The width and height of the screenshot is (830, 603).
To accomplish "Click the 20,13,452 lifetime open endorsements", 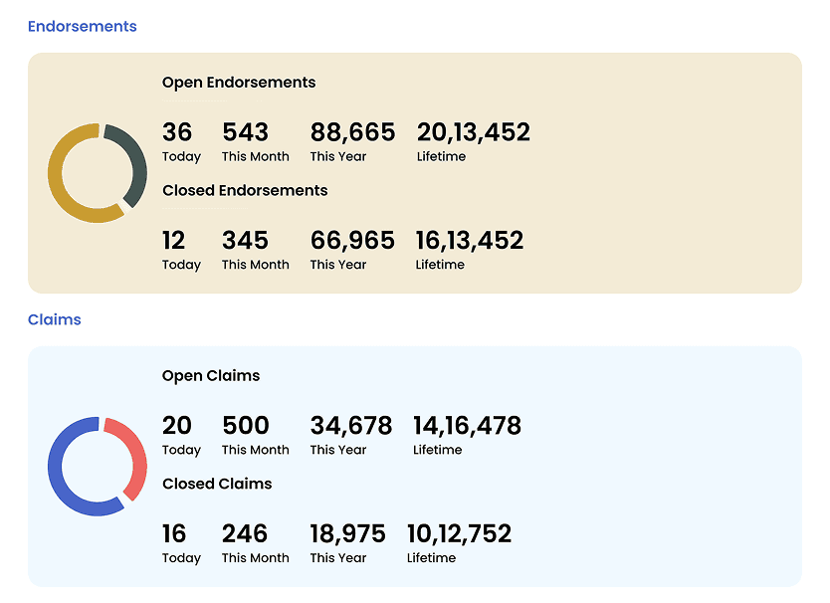I will point(473,132).
